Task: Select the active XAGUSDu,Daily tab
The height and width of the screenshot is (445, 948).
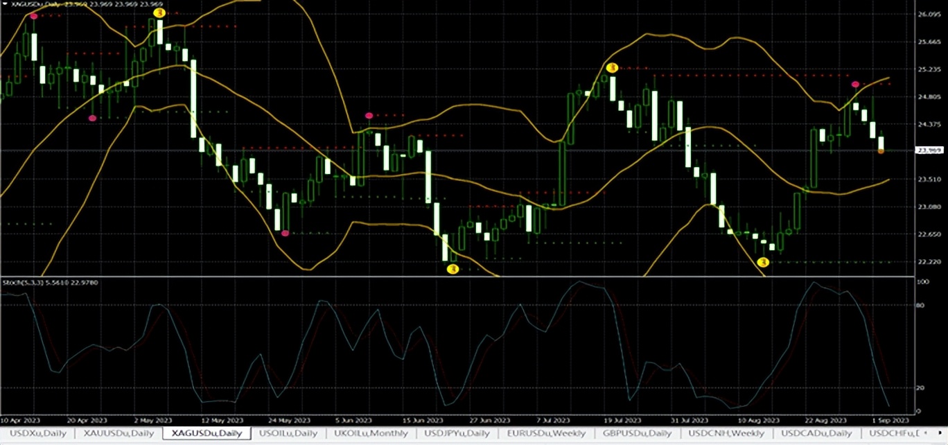Action: [x=206, y=433]
